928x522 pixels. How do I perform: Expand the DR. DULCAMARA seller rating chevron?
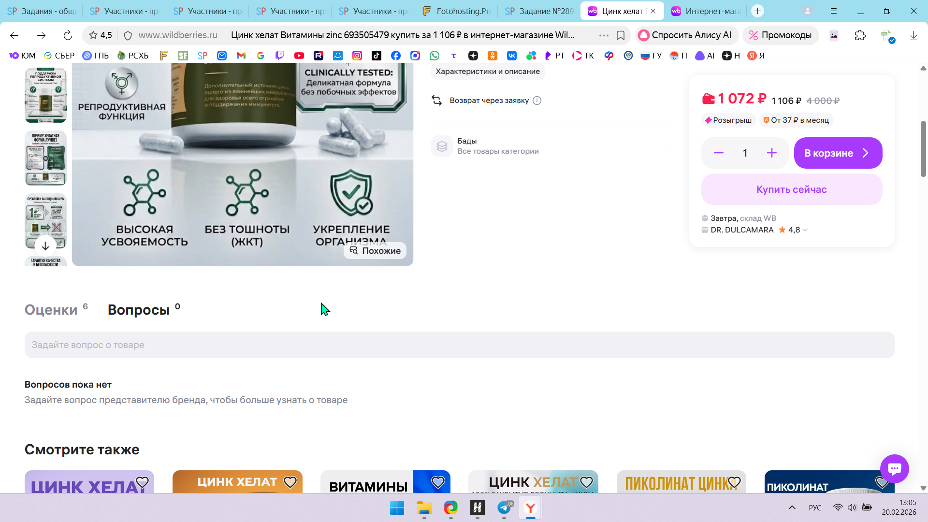tap(805, 230)
